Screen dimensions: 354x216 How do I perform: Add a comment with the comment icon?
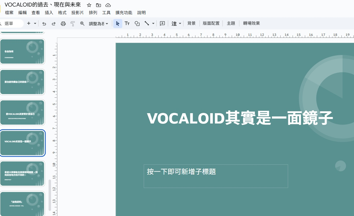[162, 24]
